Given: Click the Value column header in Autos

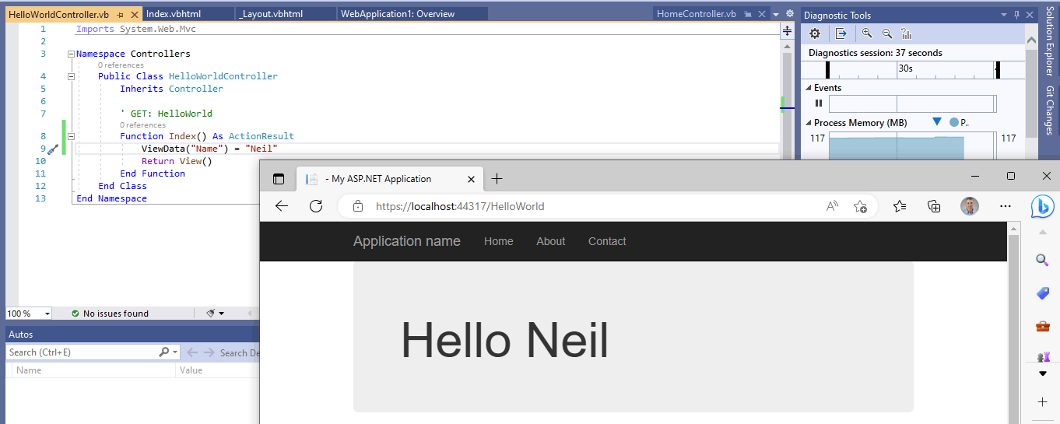Looking at the screenshot, I should coord(218,370).
